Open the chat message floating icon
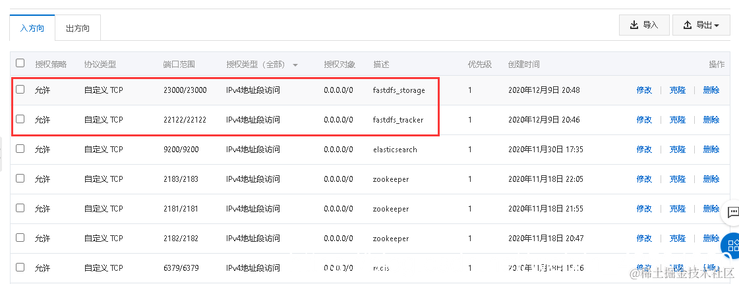 pos(732,212)
